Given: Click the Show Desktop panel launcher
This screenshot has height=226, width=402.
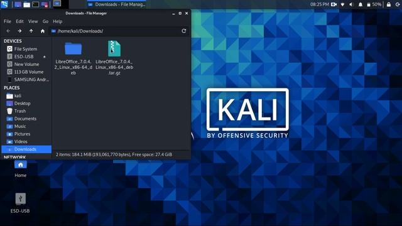Looking at the screenshot, I should click(x=18, y=4).
